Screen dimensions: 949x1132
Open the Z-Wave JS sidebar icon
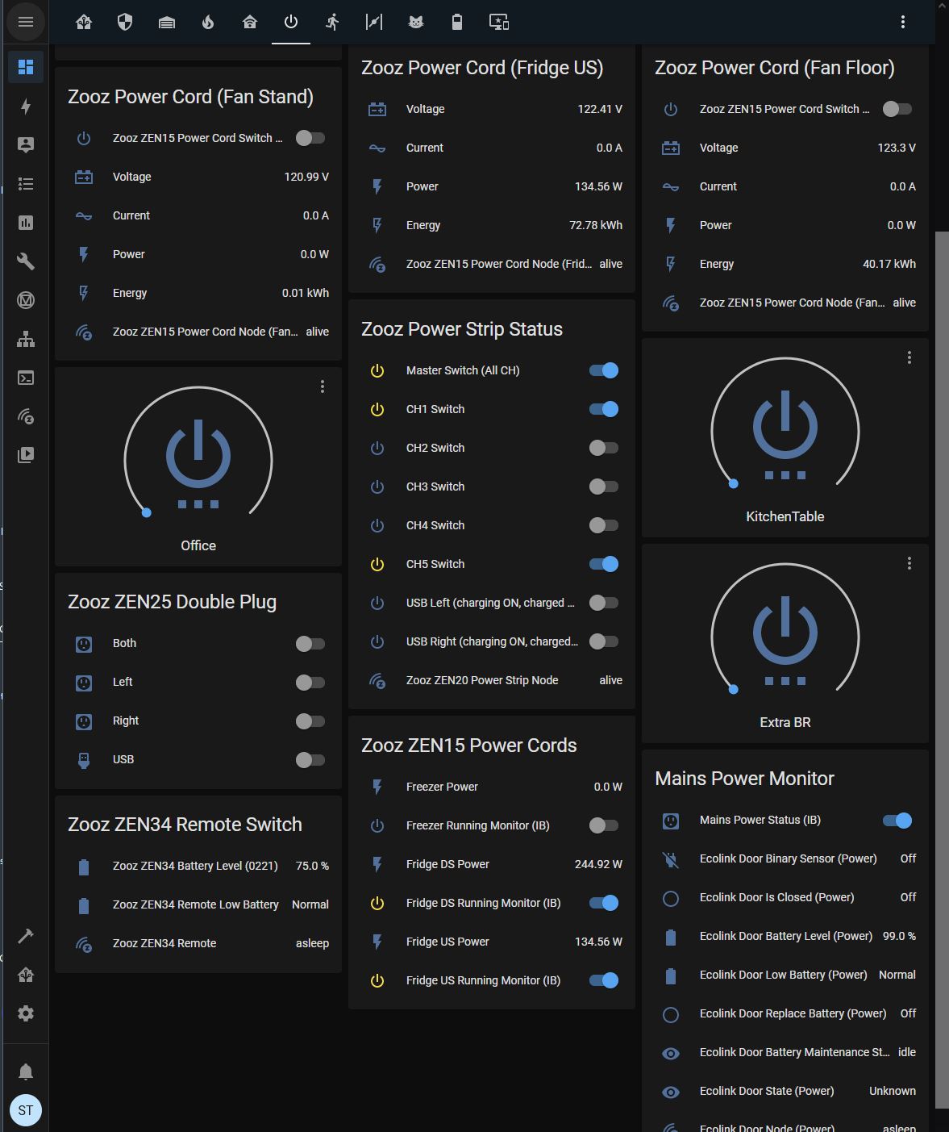26,416
